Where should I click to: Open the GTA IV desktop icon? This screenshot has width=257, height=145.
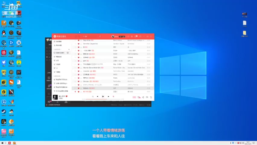click(x=19, y=73)
